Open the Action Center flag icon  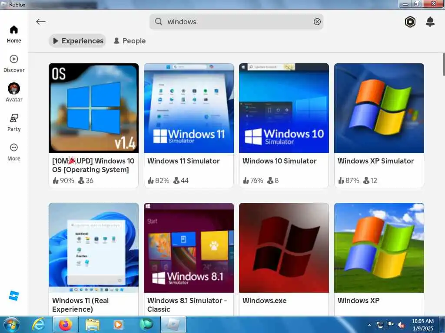391,324
